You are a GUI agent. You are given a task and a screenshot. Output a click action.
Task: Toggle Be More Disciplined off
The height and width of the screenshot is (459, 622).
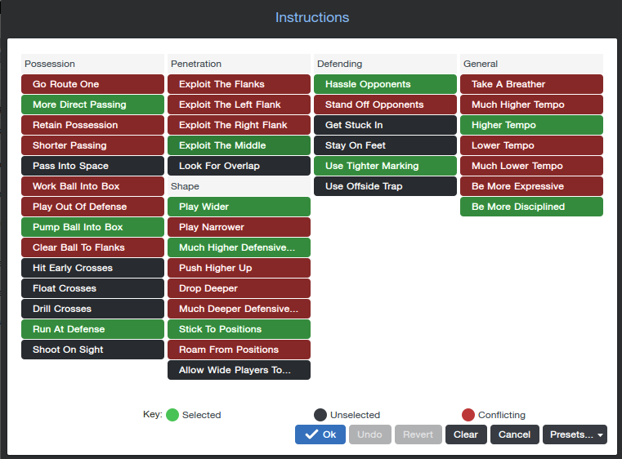[531, 207]
